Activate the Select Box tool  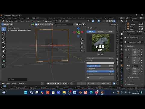click(4, 29)
